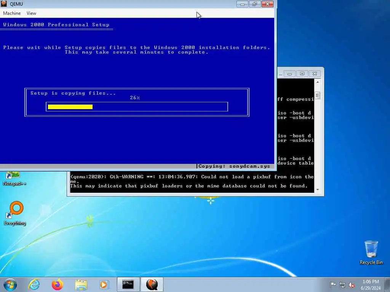Open Action Center flag tray icon

[333, 284]
